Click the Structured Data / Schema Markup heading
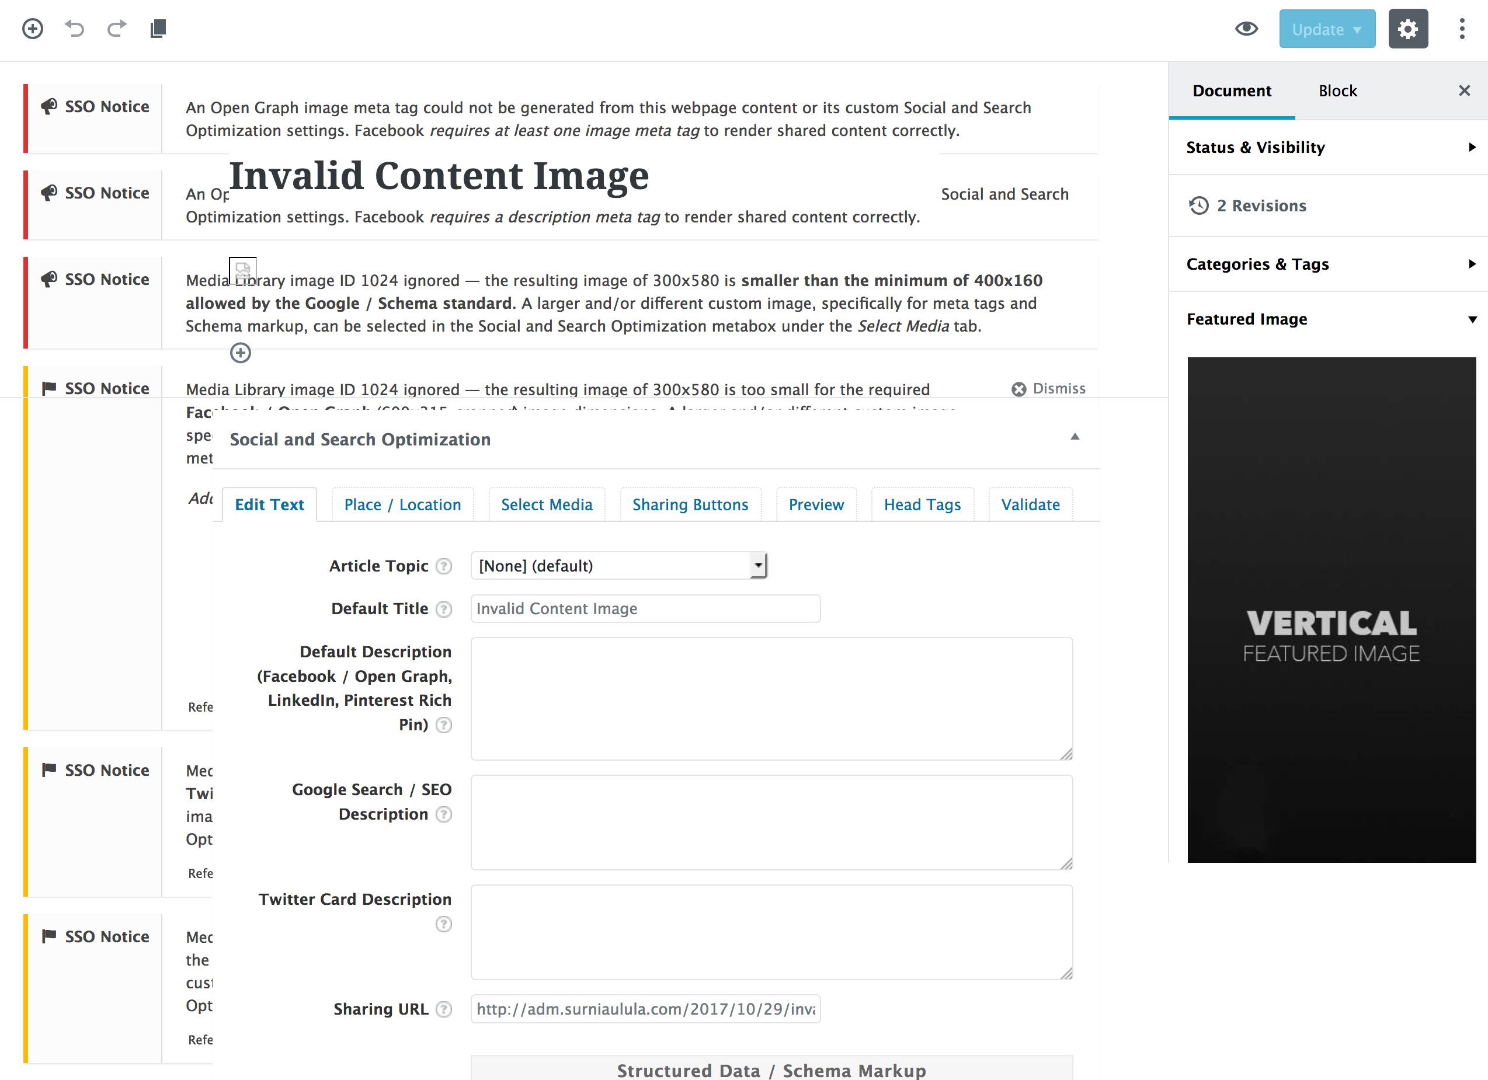This screenshot has height=1080, width=1488. [771, 1070]
